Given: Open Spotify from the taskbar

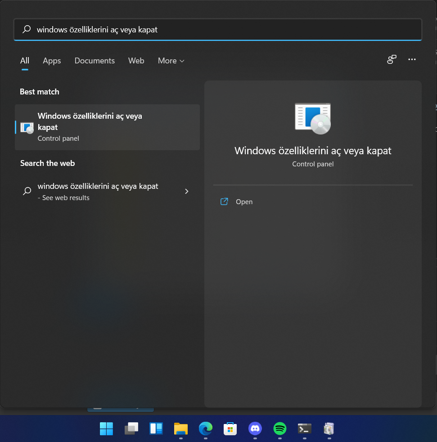Looking at the screenshot, I should pyautogui.click(x=280, y=429).
